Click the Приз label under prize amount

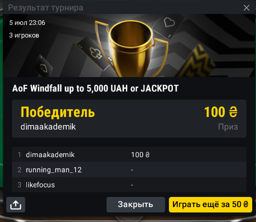(x=228, y=127)
